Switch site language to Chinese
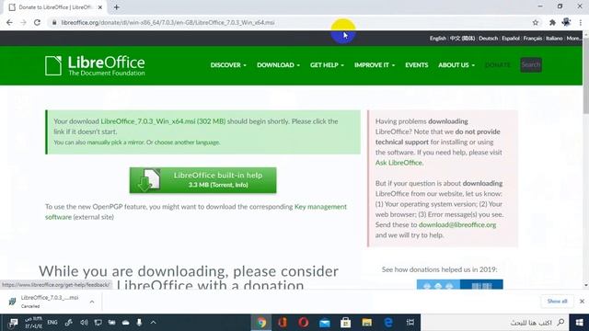This screenshot has height=331, width=589. 462,39
